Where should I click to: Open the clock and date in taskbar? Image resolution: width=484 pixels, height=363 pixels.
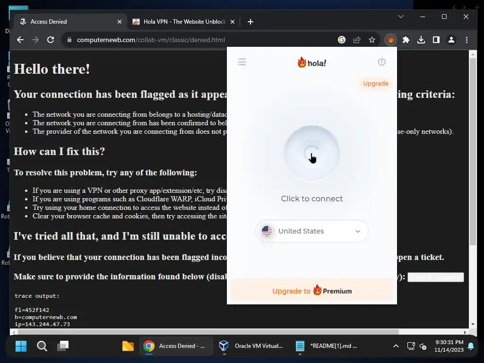click(449, 346)
